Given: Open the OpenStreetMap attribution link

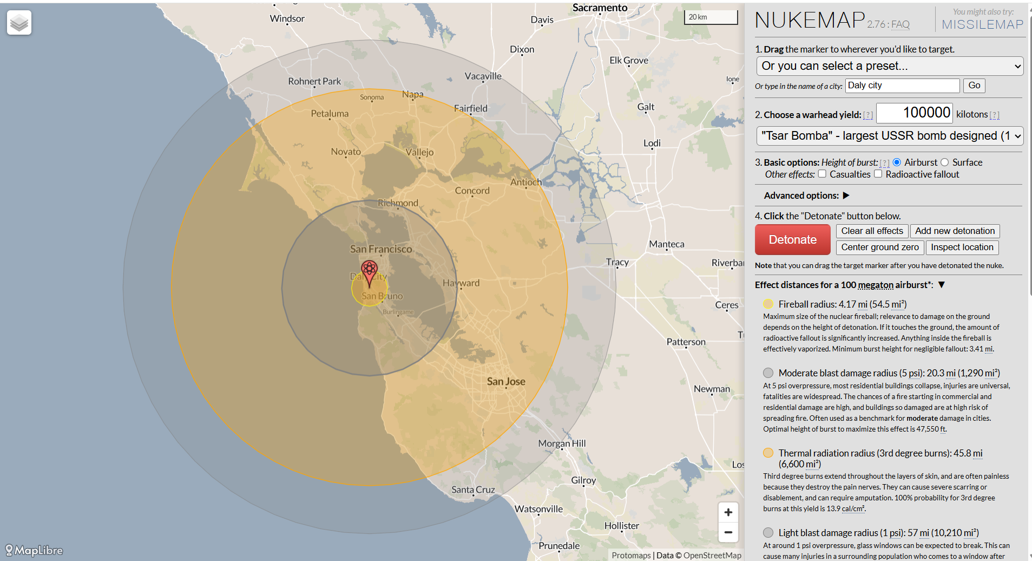Looking at the screenshot, I should (712, 555).
